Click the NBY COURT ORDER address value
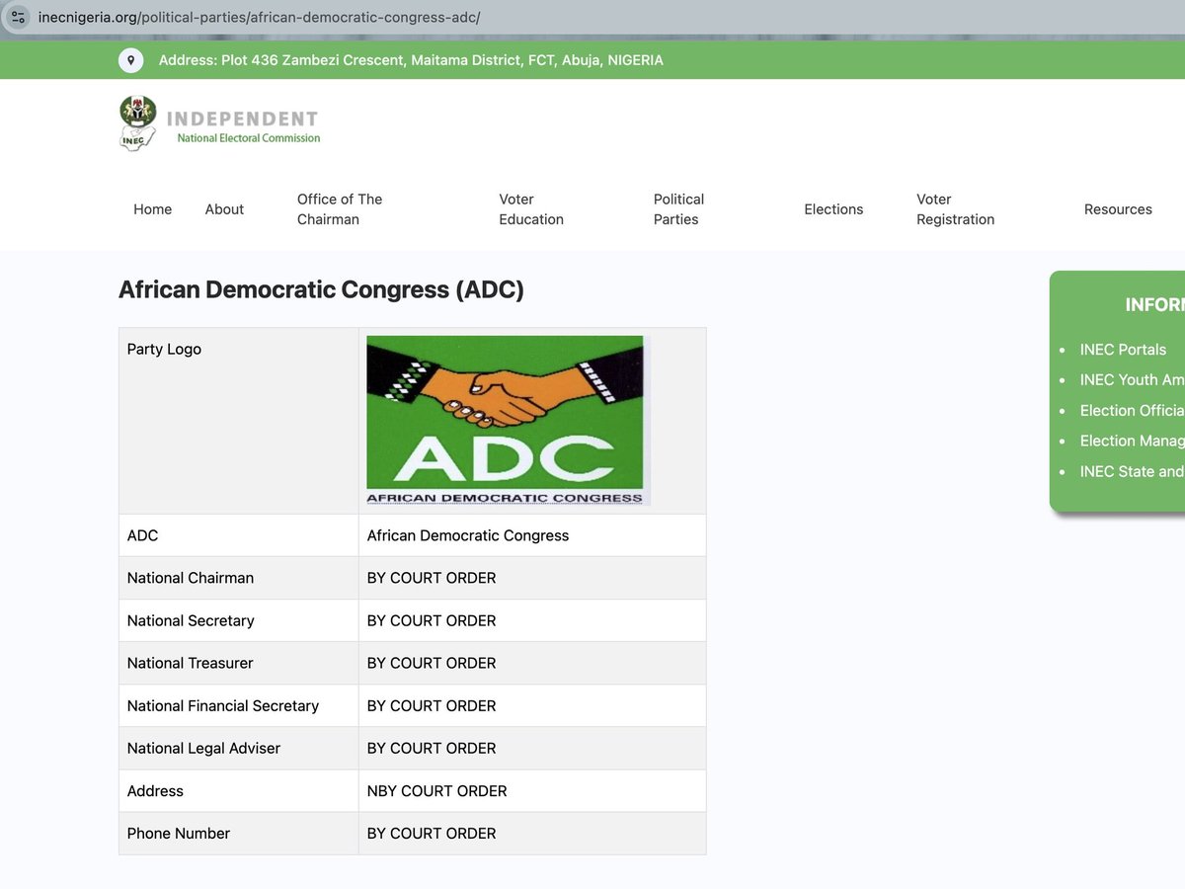The height and width of the screenshot is (889, 1185). [436, 791]
